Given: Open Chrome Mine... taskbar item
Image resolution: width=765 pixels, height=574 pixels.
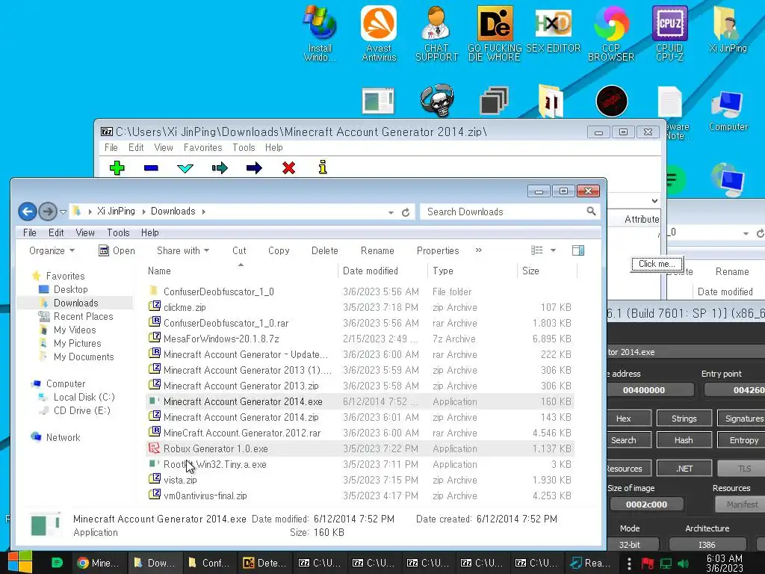Looking at the screenshot, I should pos(99,563).
